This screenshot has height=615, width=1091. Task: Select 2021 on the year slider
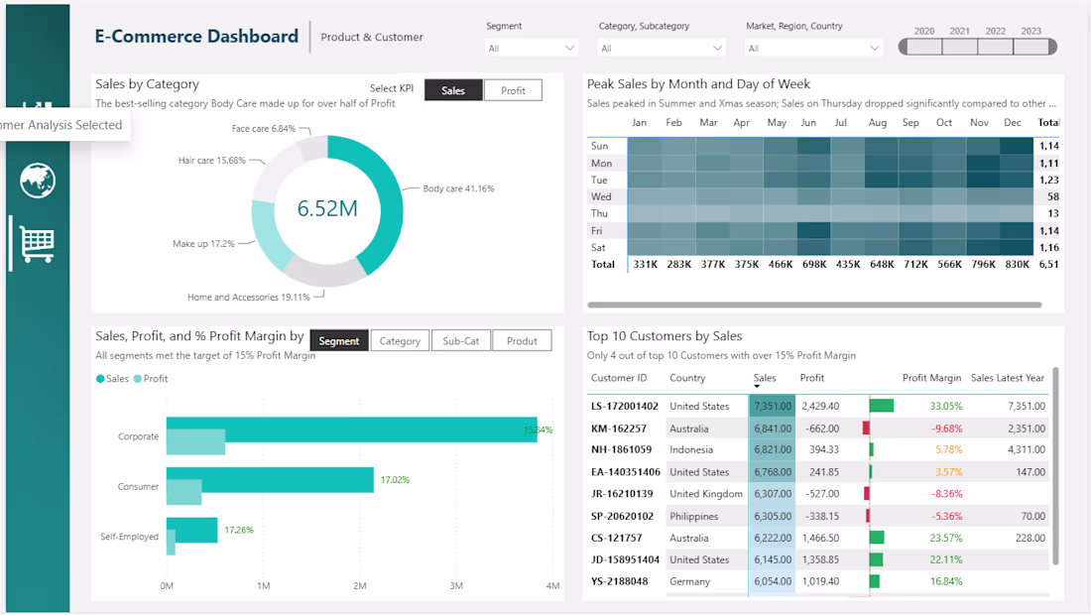(959, 47)
